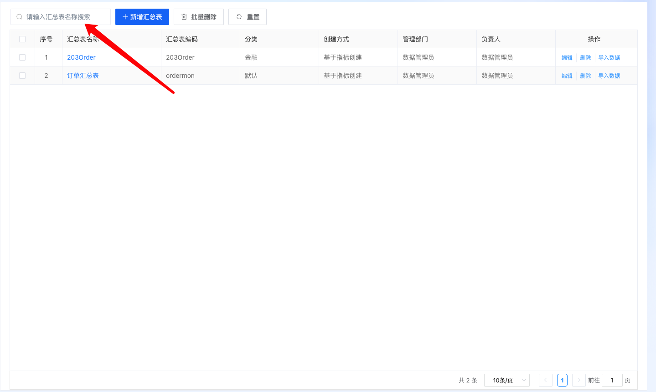
Task: Select the 订单汇总表 row checkbox
Action: [x=22, y=76]
